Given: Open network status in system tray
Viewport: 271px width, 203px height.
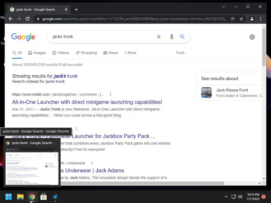Looking at the screenshot, I should coord(233,197).
